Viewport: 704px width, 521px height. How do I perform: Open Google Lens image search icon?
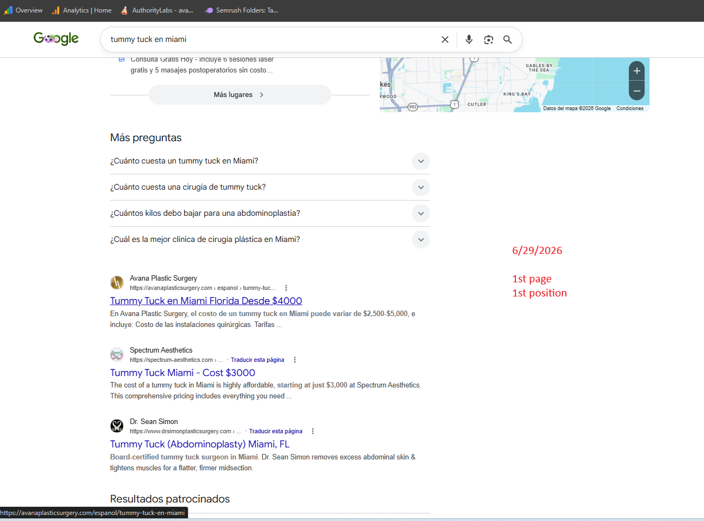click(x=488, y=39)
